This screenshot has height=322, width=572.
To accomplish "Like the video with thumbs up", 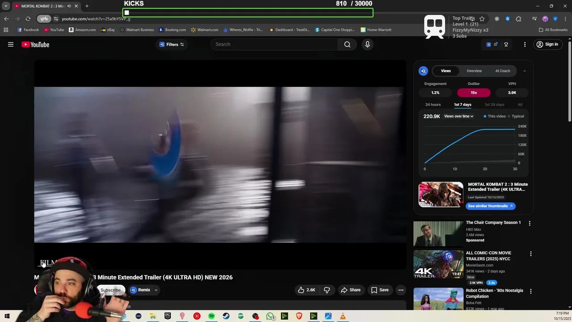I will pyautogui.click(x=307, y=290).
